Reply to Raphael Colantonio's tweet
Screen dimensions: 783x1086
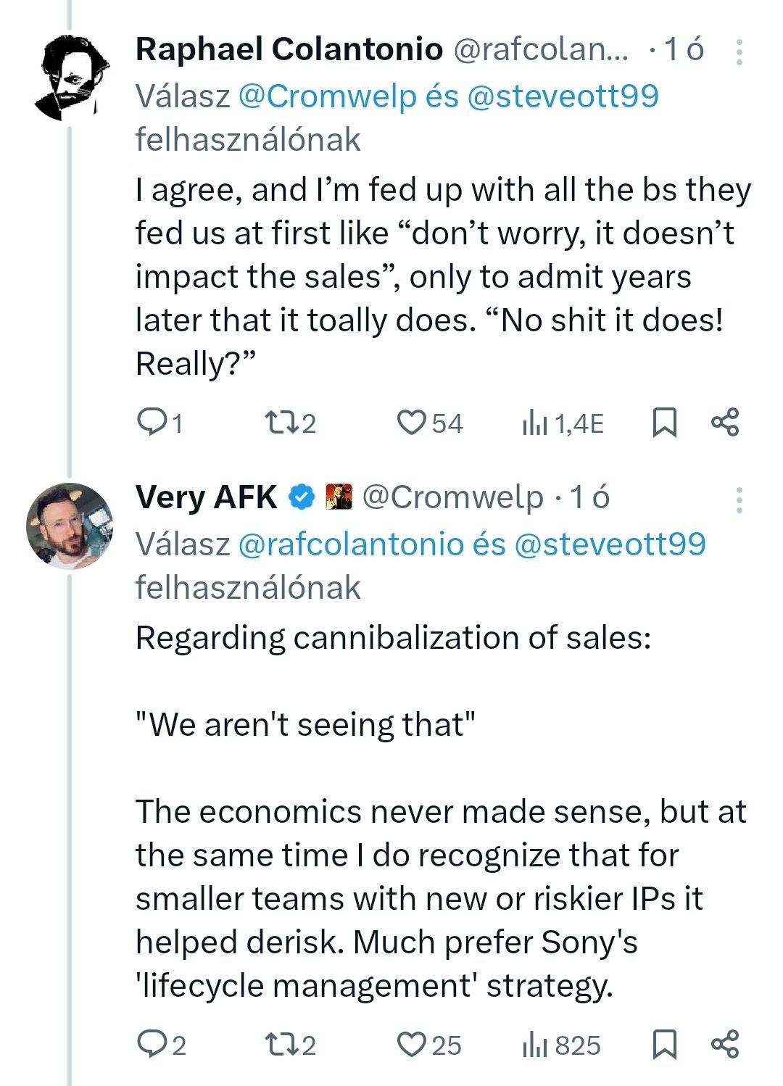click(x=152, y=423)
